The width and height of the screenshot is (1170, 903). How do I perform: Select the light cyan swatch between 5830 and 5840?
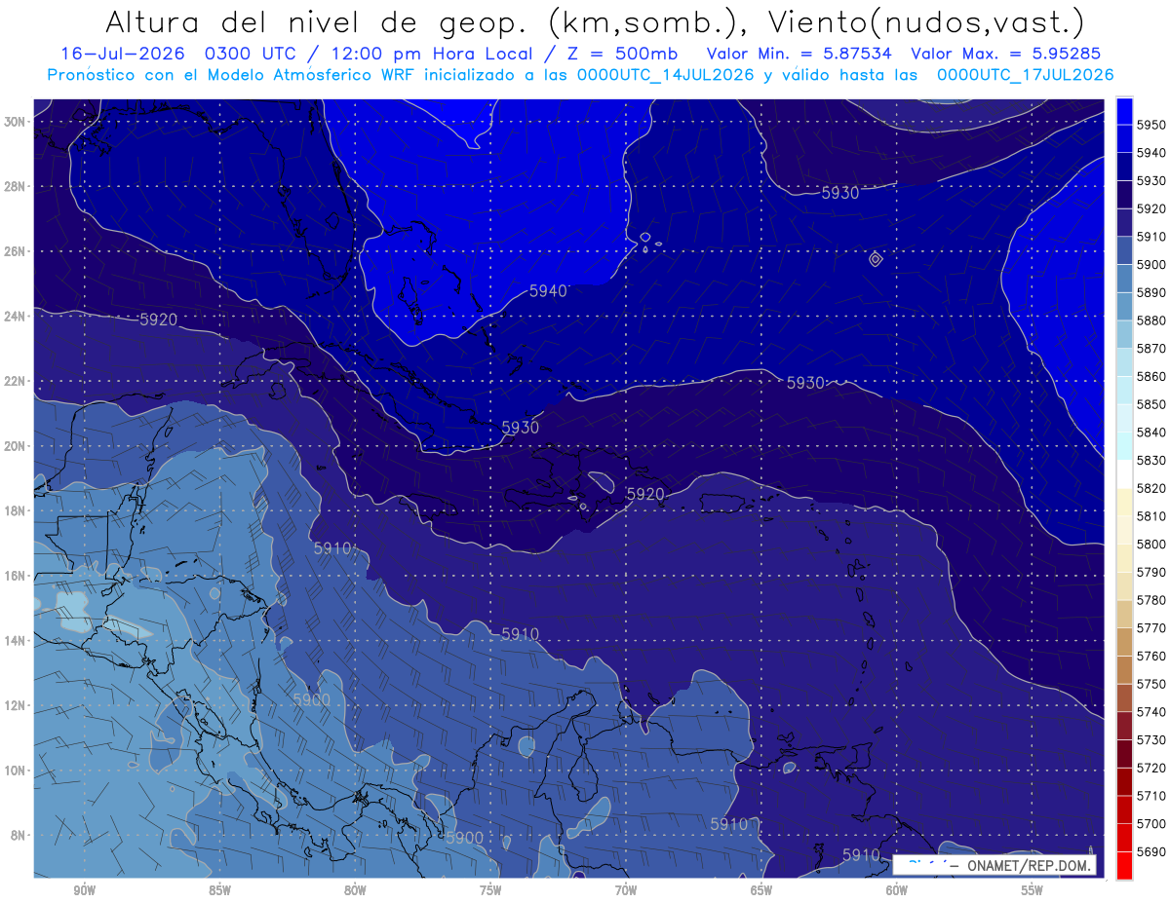(x=1123, y=446)
